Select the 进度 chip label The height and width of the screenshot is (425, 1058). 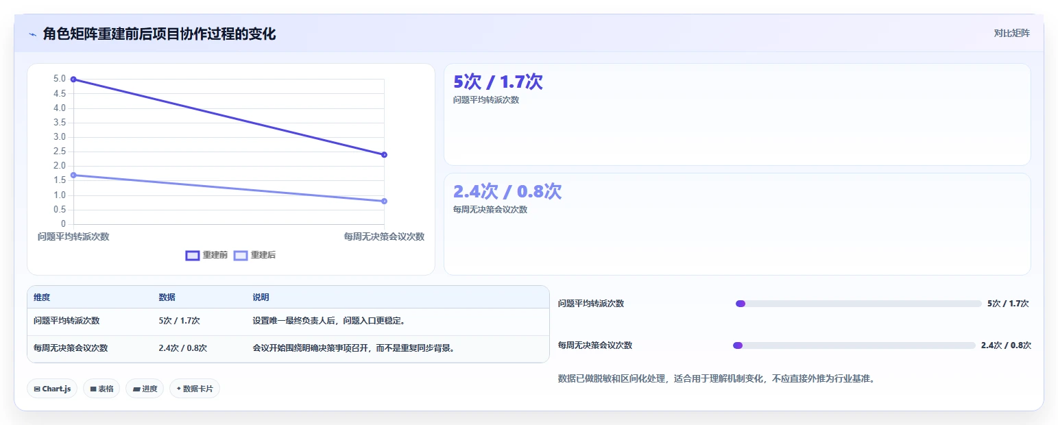point(149,389)
